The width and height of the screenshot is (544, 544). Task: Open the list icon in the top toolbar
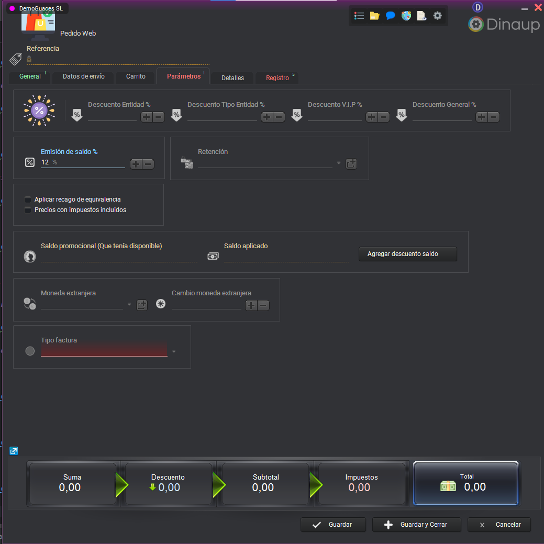359,15
